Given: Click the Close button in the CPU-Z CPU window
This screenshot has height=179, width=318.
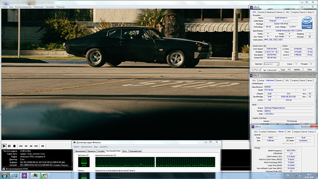Looking at the screenshot, I should coord(310,70).
